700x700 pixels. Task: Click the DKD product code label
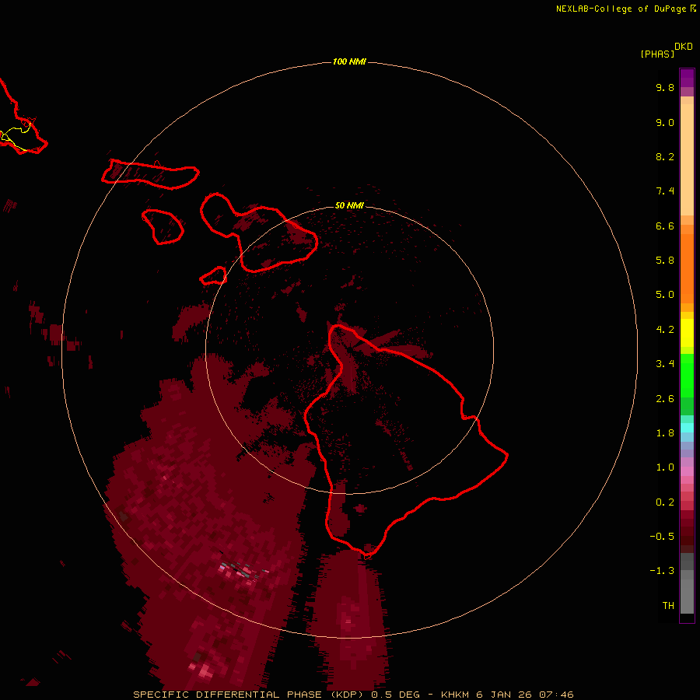pyautogui.click(x=684, y=47)
